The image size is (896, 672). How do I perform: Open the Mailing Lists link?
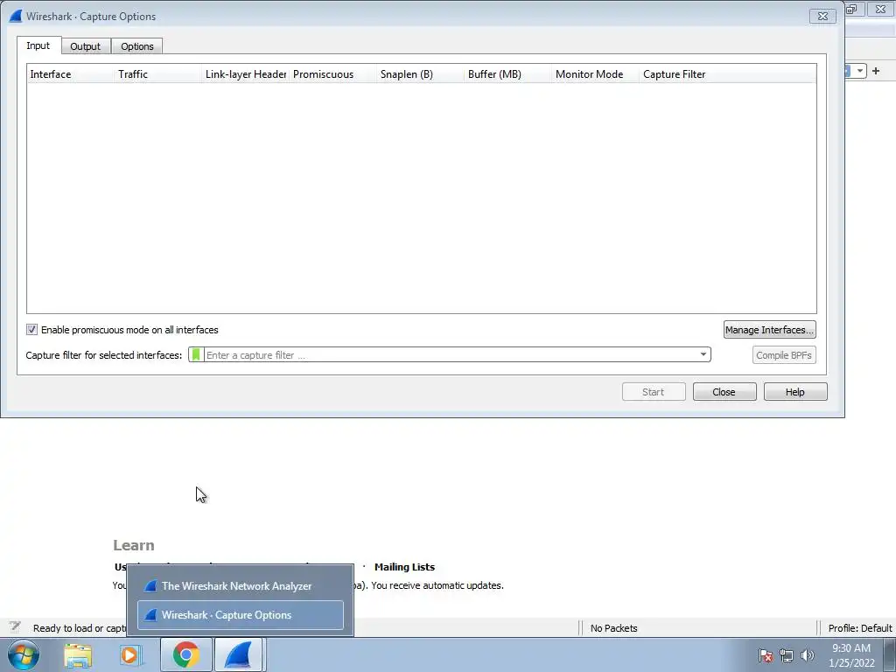[x=404, y=567]
